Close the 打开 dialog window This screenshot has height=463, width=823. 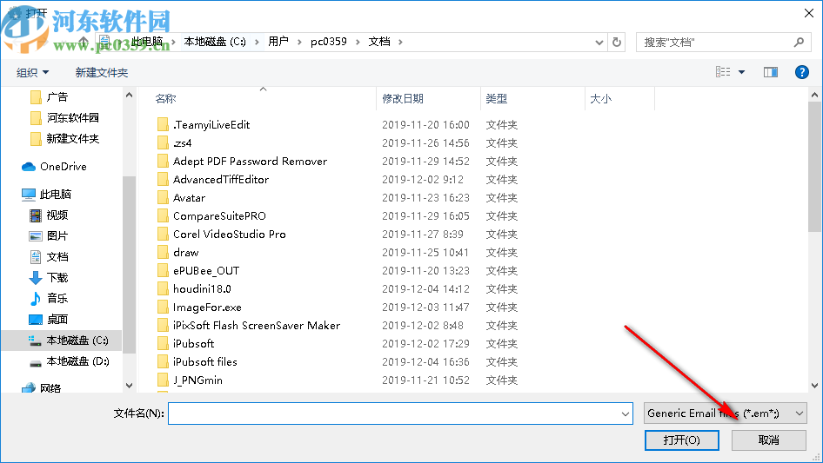click(809, 13)
